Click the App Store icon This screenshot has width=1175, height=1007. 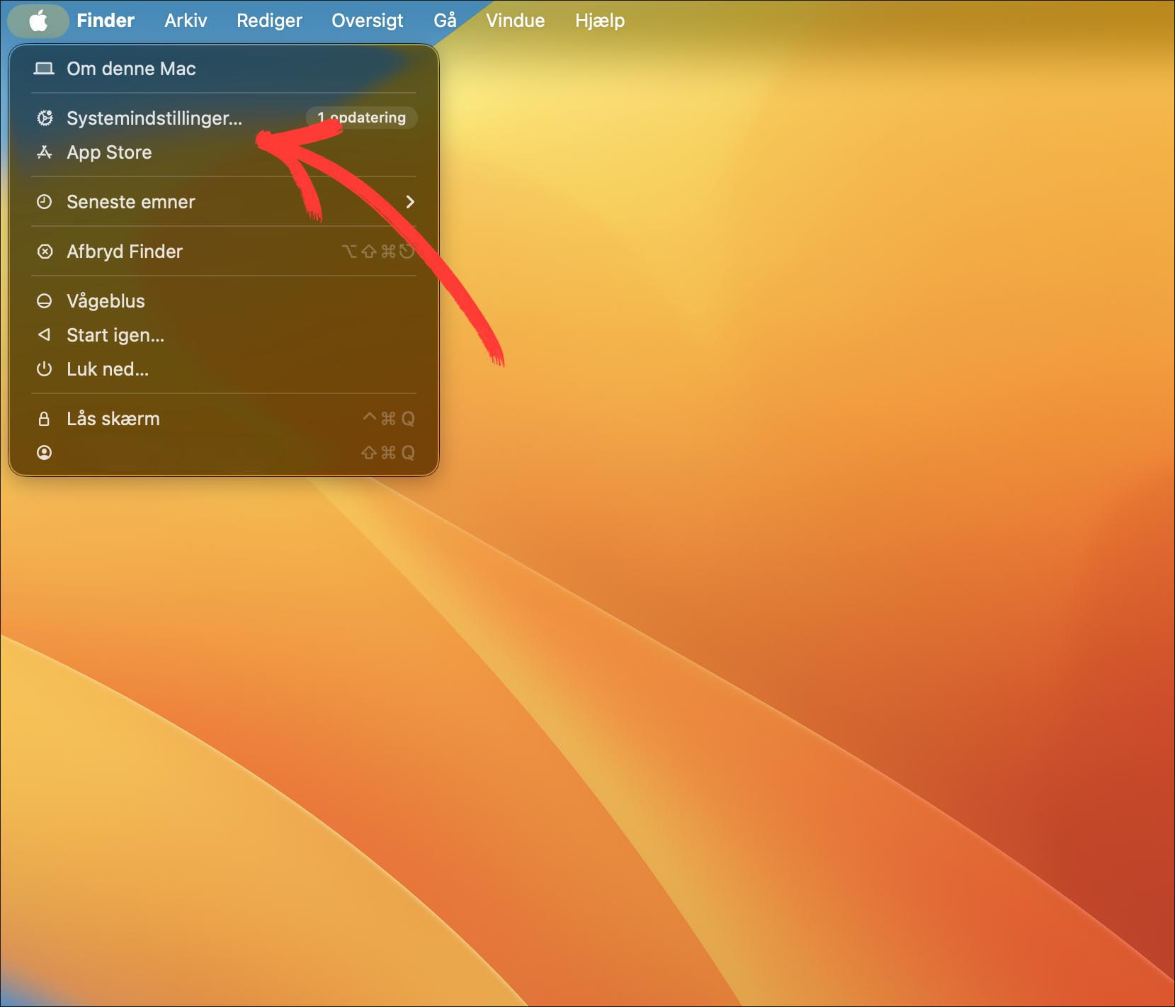click(x=45, y=152)
